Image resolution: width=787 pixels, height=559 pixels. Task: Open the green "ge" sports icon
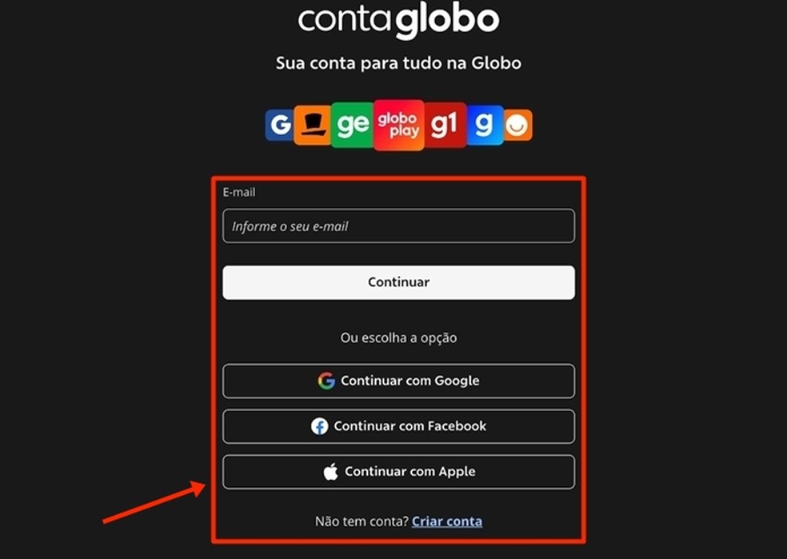353,125
